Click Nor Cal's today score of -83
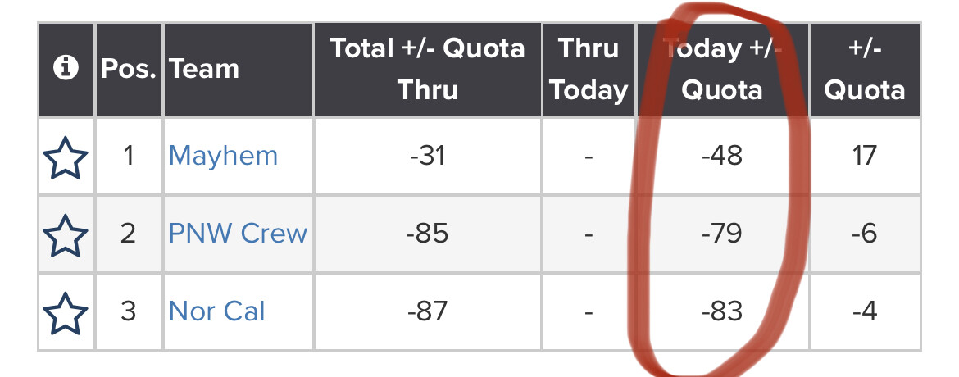959x377 pixels. [x=722, y=311]
